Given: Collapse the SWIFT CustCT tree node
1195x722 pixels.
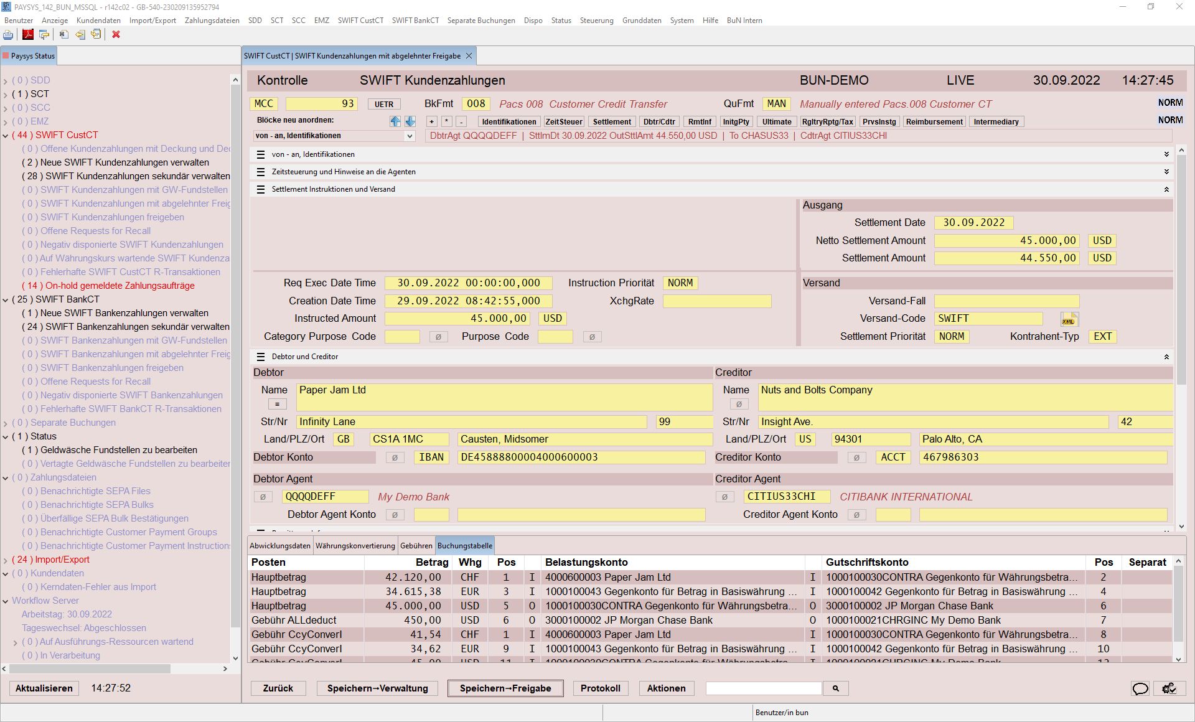Looking at the screenshot, I should coord(6,135).
